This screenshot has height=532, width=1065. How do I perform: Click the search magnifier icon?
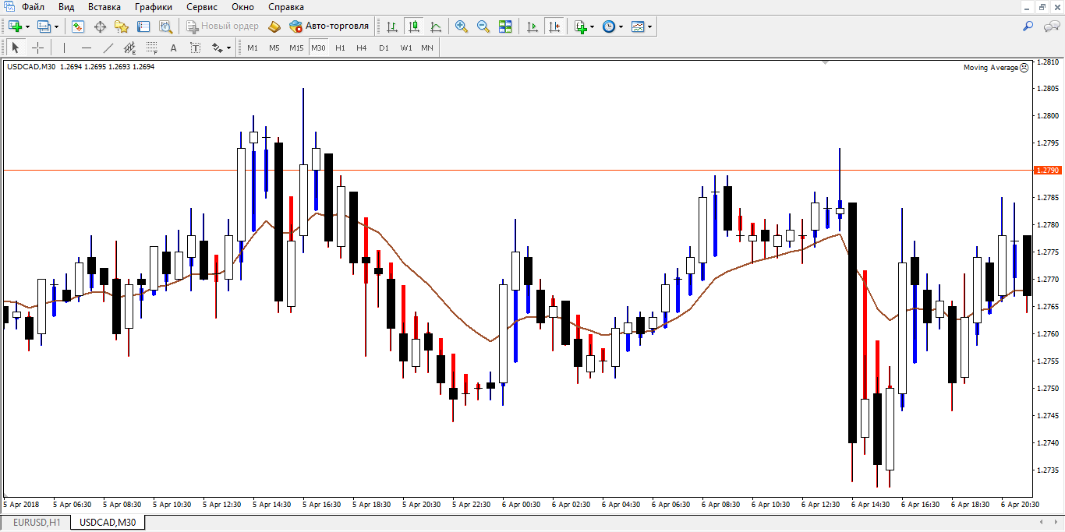pyautogui.click(x=1028, y=26)
